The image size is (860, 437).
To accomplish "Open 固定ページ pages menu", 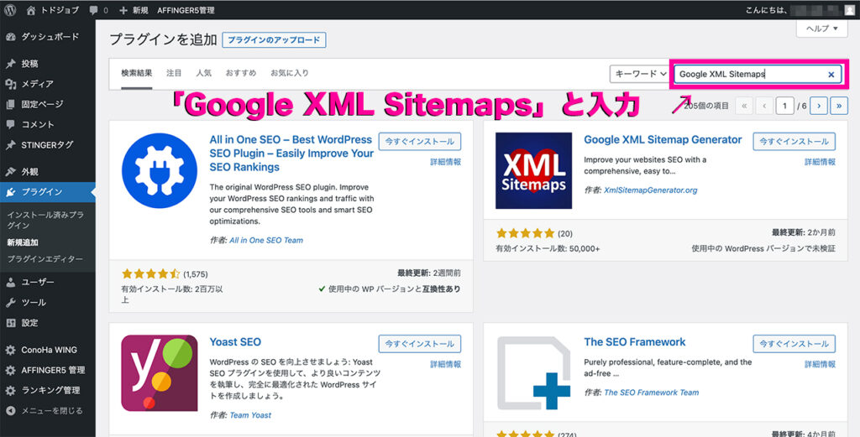I will [48, 104].
